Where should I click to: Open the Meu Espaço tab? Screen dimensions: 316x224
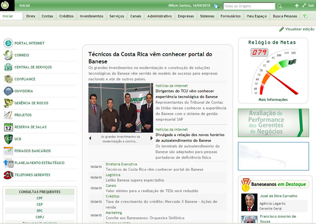click(x=257, y=16)
